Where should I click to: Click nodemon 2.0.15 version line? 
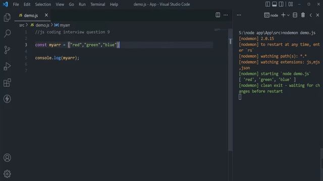pyautogui.click(x=256, y=39)
